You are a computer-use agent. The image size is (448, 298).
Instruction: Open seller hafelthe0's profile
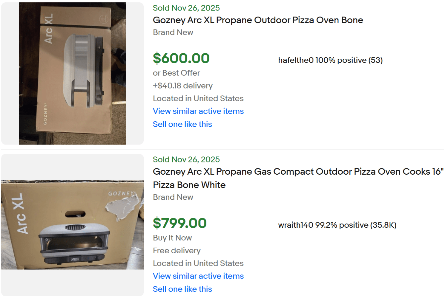point(294,60)
